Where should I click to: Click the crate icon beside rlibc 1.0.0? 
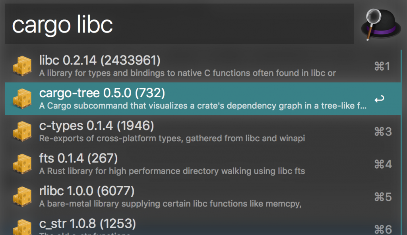22,196
